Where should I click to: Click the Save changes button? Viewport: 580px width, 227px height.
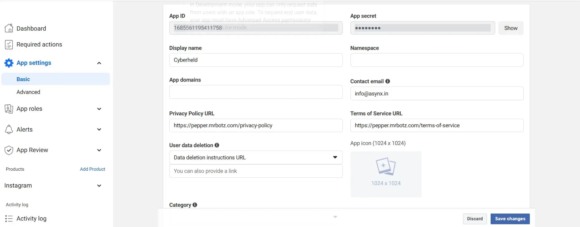[x=510, y=219]
